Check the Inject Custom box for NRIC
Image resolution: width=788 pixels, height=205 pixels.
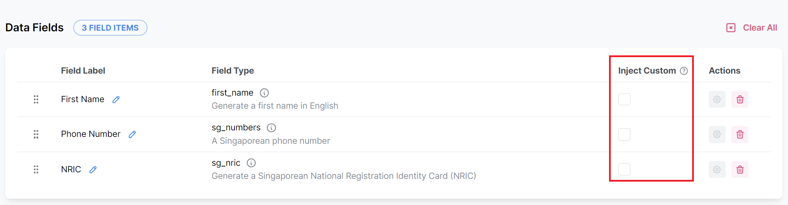click(x=624, y=170)
